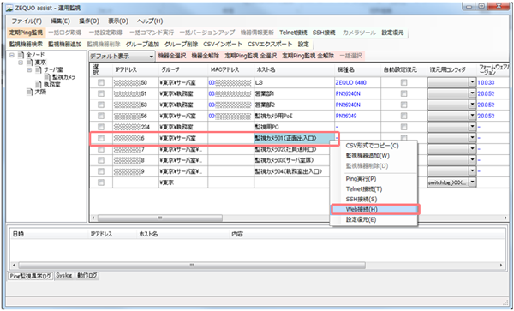
Task: Switch to the 動作ログ tab
Action: pos(87,276)
